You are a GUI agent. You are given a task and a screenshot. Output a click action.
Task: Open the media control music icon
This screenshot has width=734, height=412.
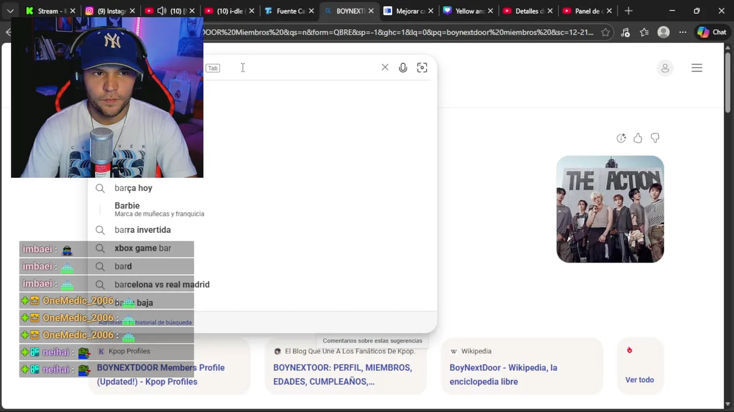tap(626, 32)
